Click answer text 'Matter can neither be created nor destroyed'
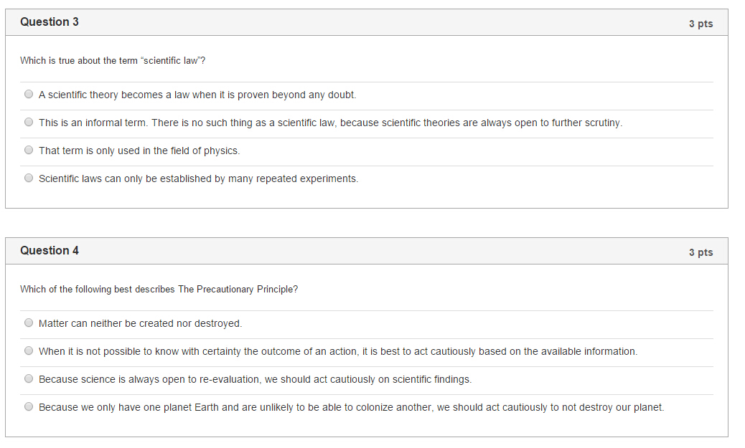 coord(141,323)
